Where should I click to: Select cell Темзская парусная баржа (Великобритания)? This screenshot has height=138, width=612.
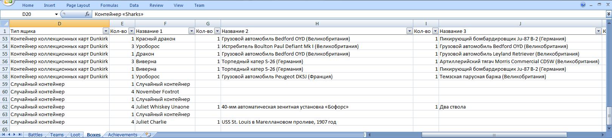520,76
